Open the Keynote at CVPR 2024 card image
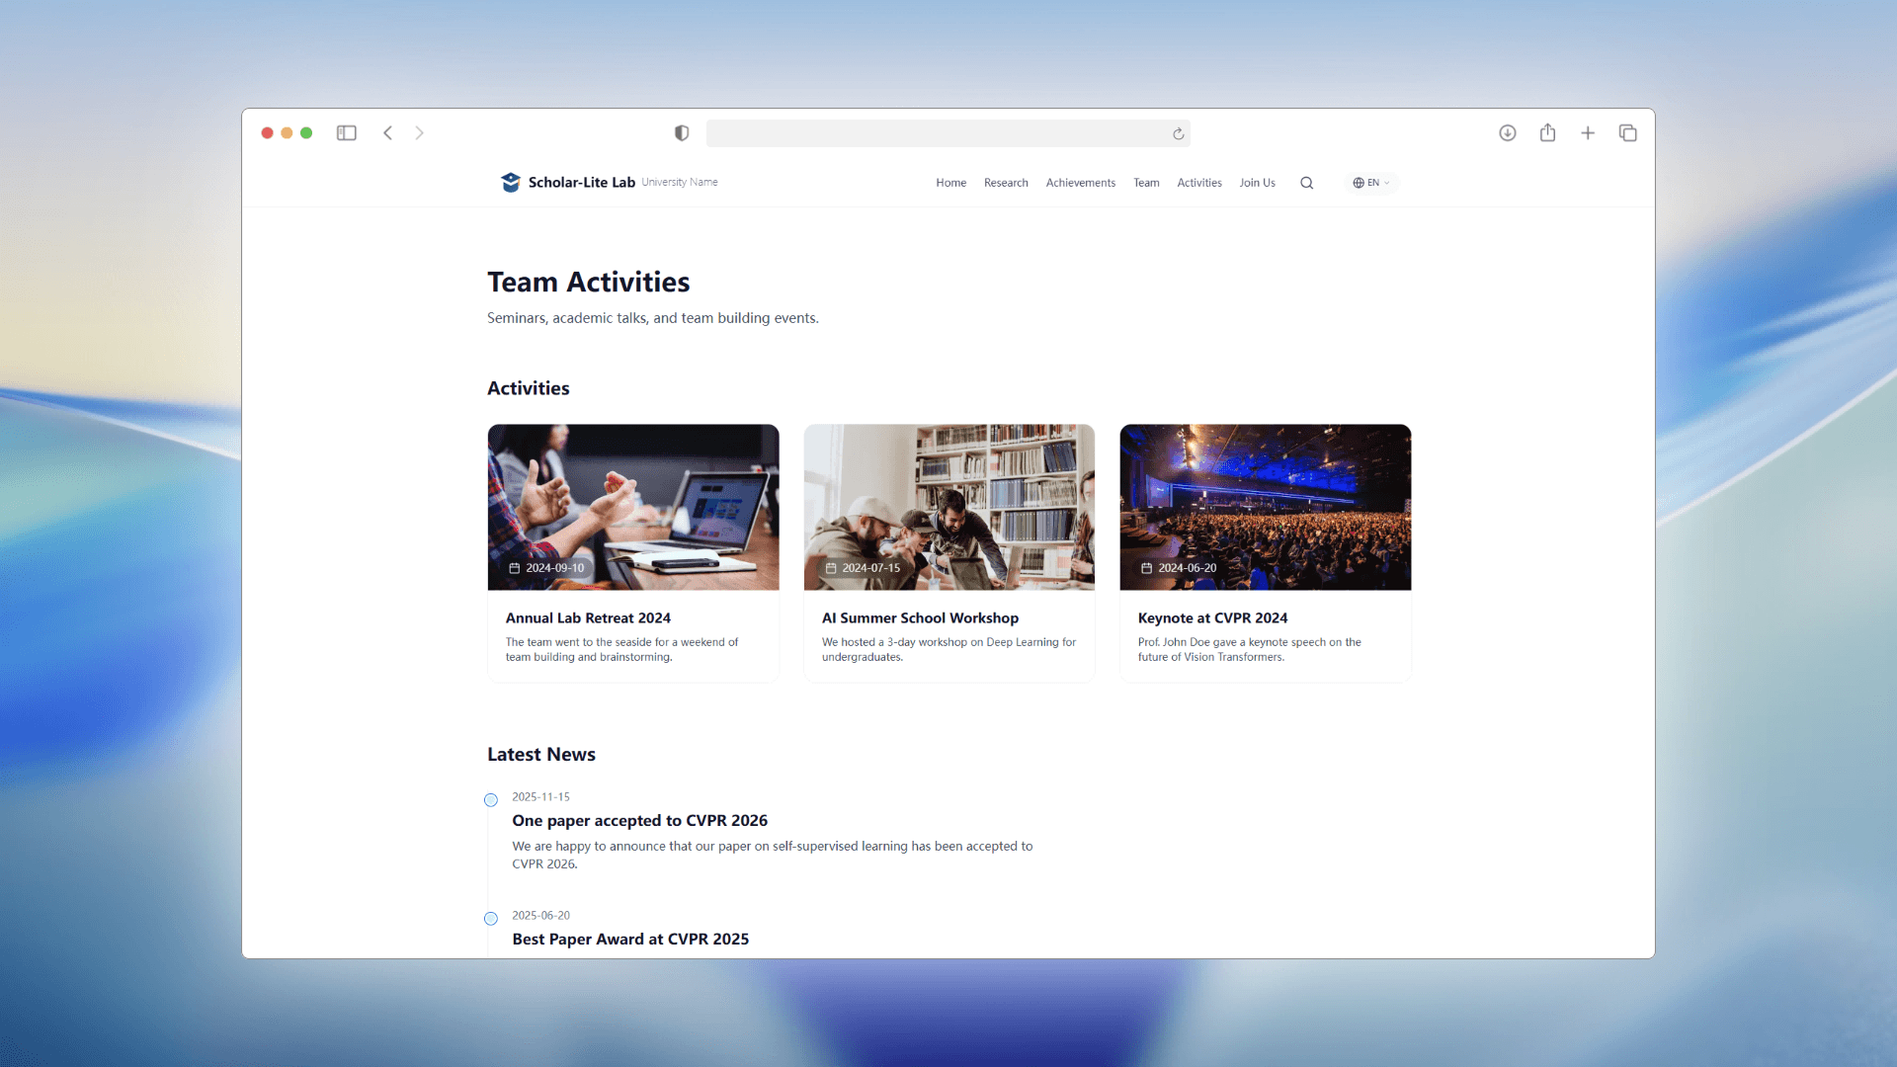This screenshot has width=1897, height=1067. tap(1265, 507)
